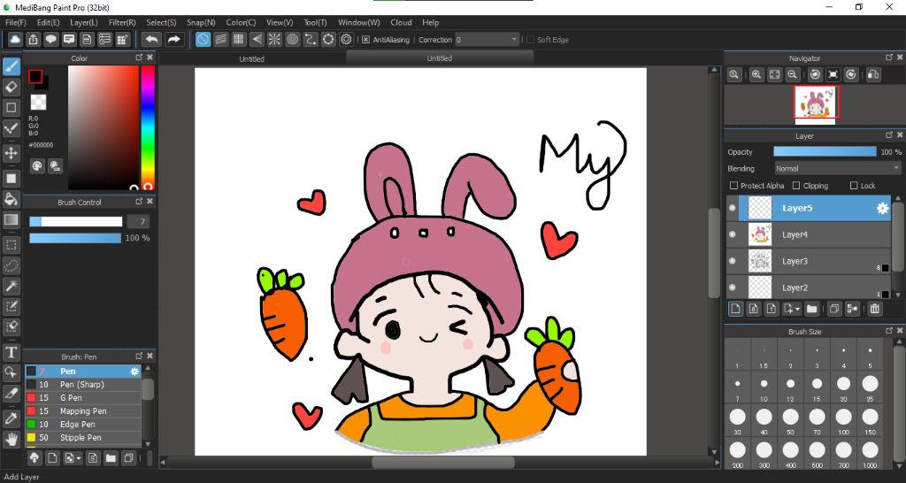The height and width of the screenshot is (483, 906).
Task: Select the Brush tool in left toolbar
Action: point(11,66)
